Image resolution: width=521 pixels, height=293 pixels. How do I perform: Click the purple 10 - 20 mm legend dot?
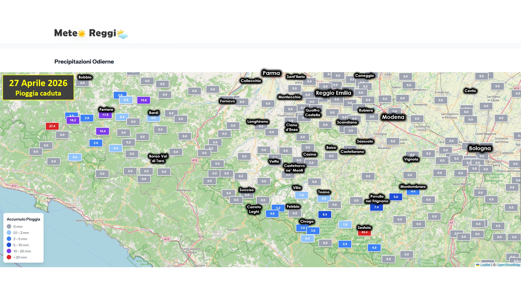point(9,251)
